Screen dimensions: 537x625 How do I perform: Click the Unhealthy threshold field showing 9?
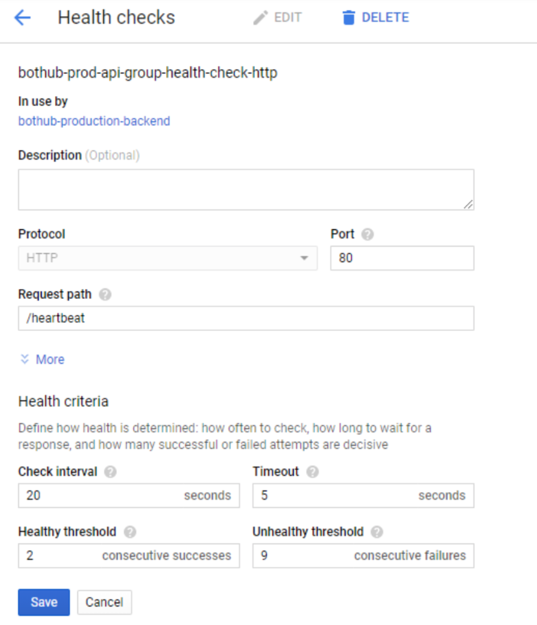(x=363, y=555)
